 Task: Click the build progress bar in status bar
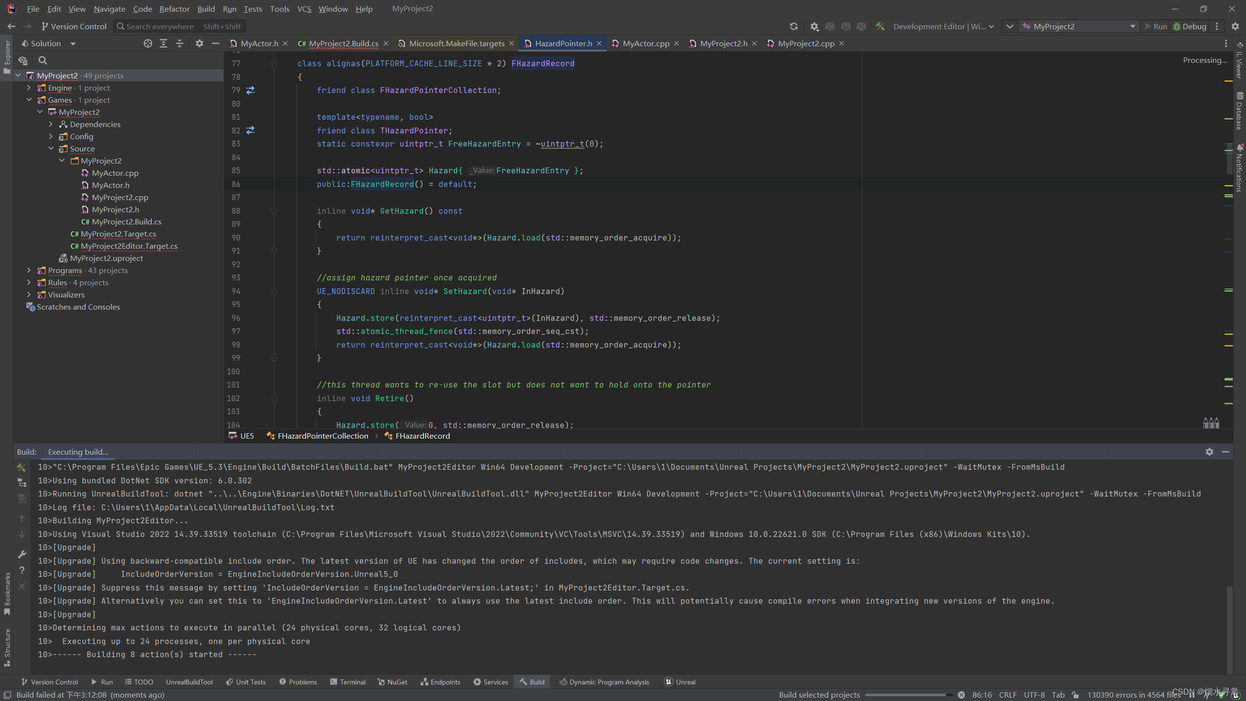point(909,695)
